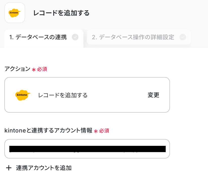Click the kintone logo in the header
208x178 pixels.
pyautogui.click(x=15, y=13)
